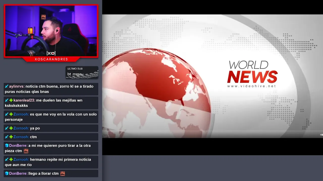
Task: Open DonBerre's name on 'llego a llorar' message
Action: pyautogui.click(x=18, y=173)
